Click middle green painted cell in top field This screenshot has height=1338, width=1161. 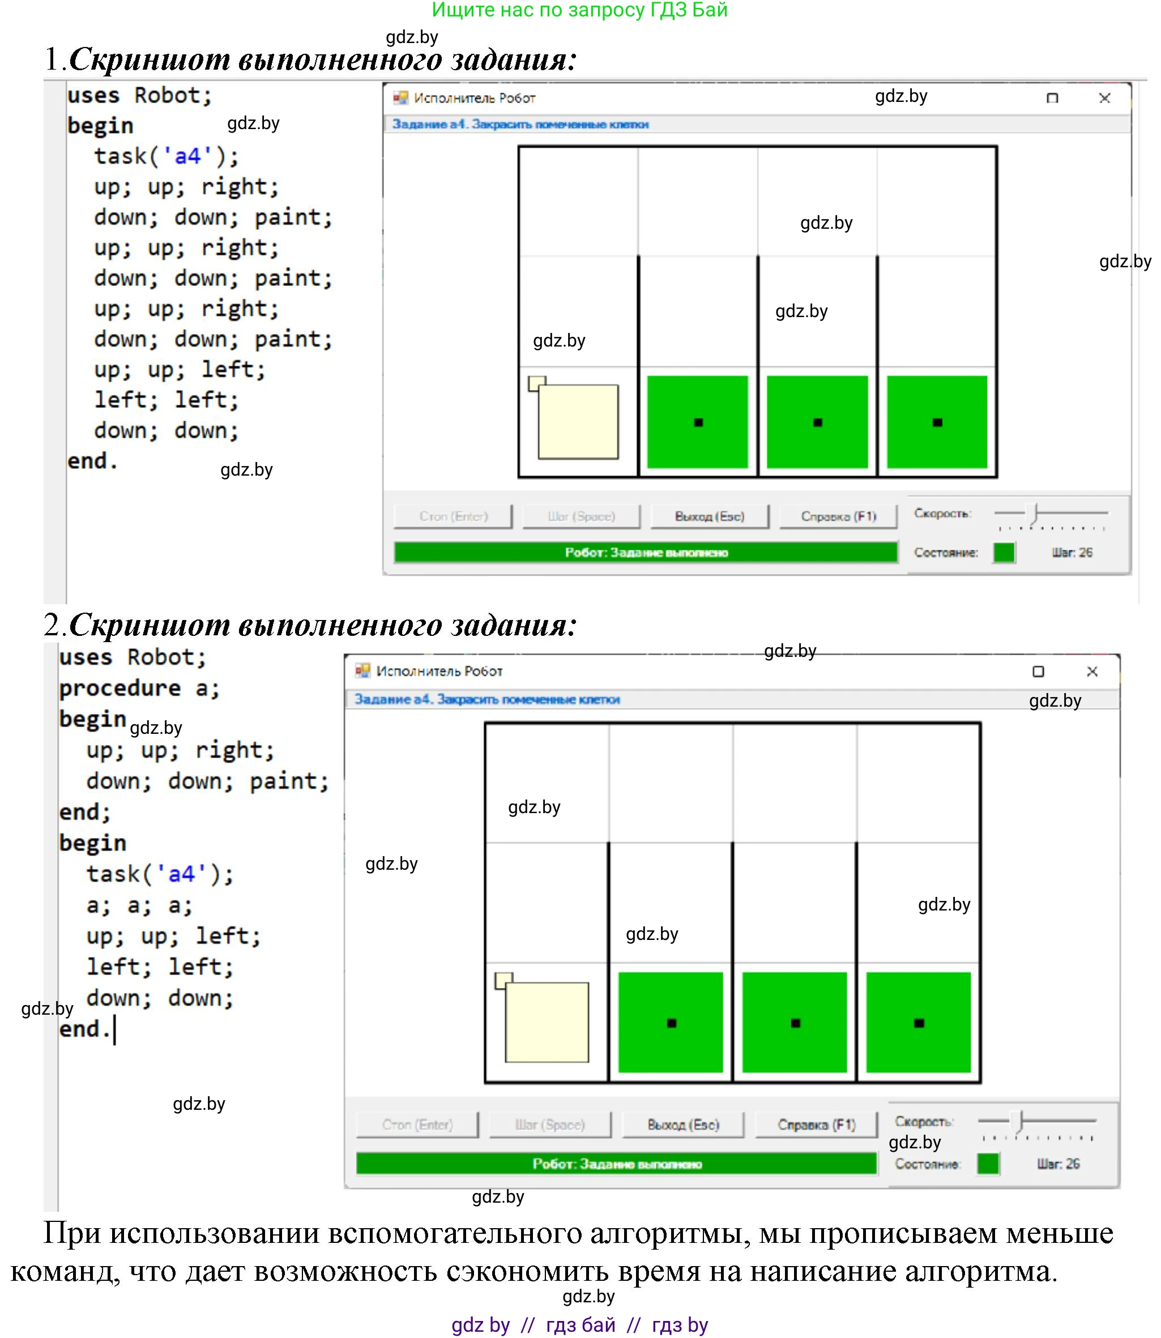tap(817, 422)
